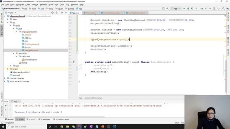
Task: Open the Windows Start menu
Action: 3,126
